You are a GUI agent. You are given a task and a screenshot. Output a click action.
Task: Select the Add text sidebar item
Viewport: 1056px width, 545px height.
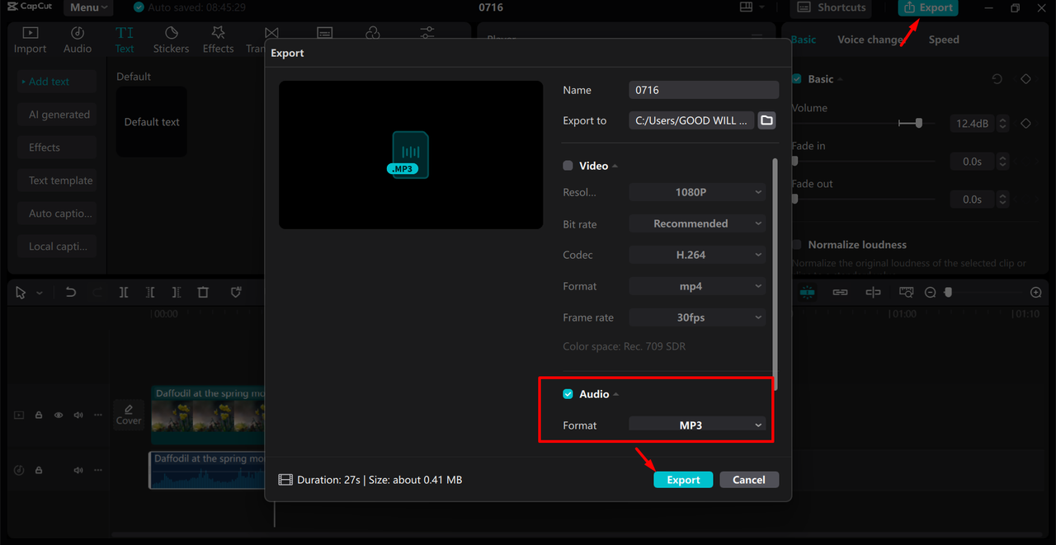click(x=57, y=82)
